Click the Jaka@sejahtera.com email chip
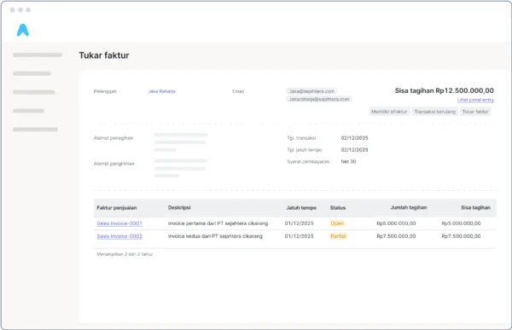The width and height of the screenshot is (512, 330). point(311,91)
